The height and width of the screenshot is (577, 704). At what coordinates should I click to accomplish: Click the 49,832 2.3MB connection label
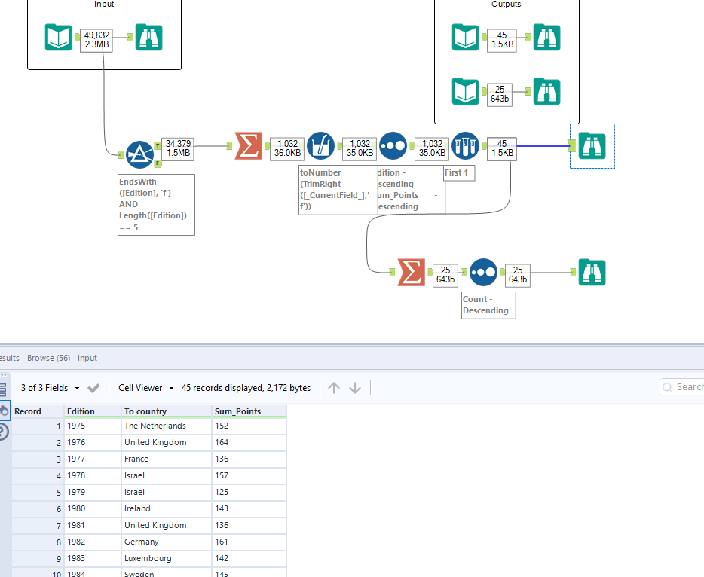[96, 39]
